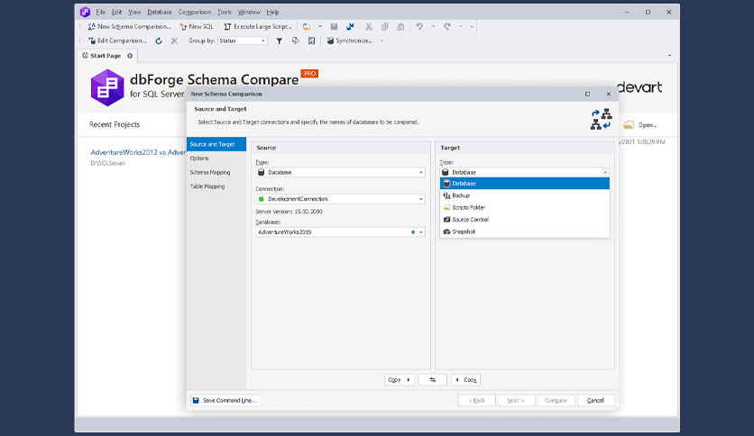Close the Start Page tab
Screen dimensions: 754x436
coord(130,56)
